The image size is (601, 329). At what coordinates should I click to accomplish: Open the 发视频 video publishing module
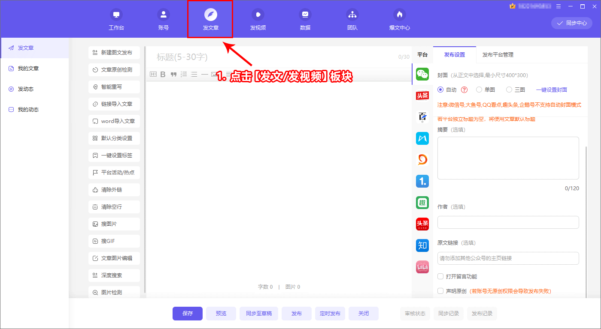tap(258, 19)
